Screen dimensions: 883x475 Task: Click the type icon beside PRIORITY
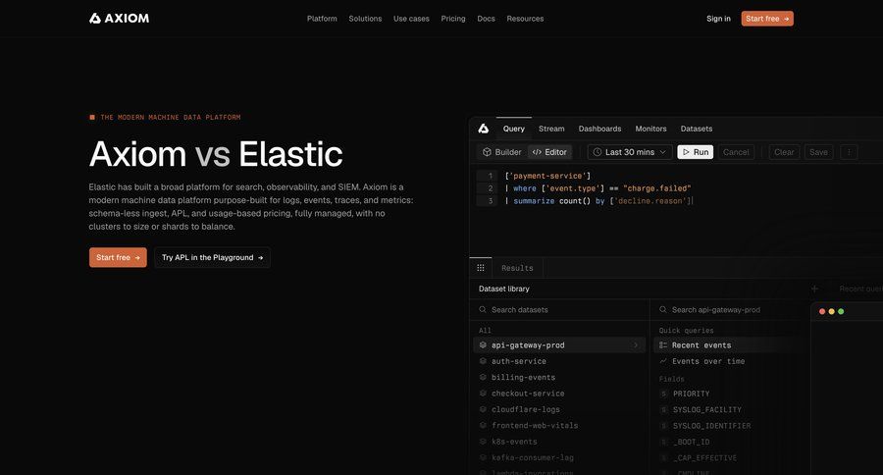(664, 394)
